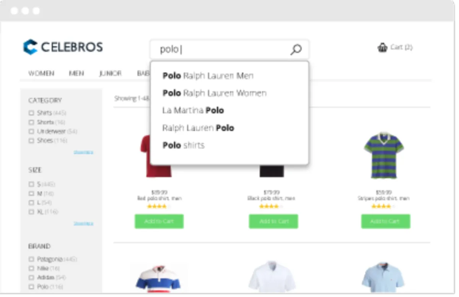Click the star rating under the stripes polo
Screen dimensions: 459x297
click(x=383, y=206)
